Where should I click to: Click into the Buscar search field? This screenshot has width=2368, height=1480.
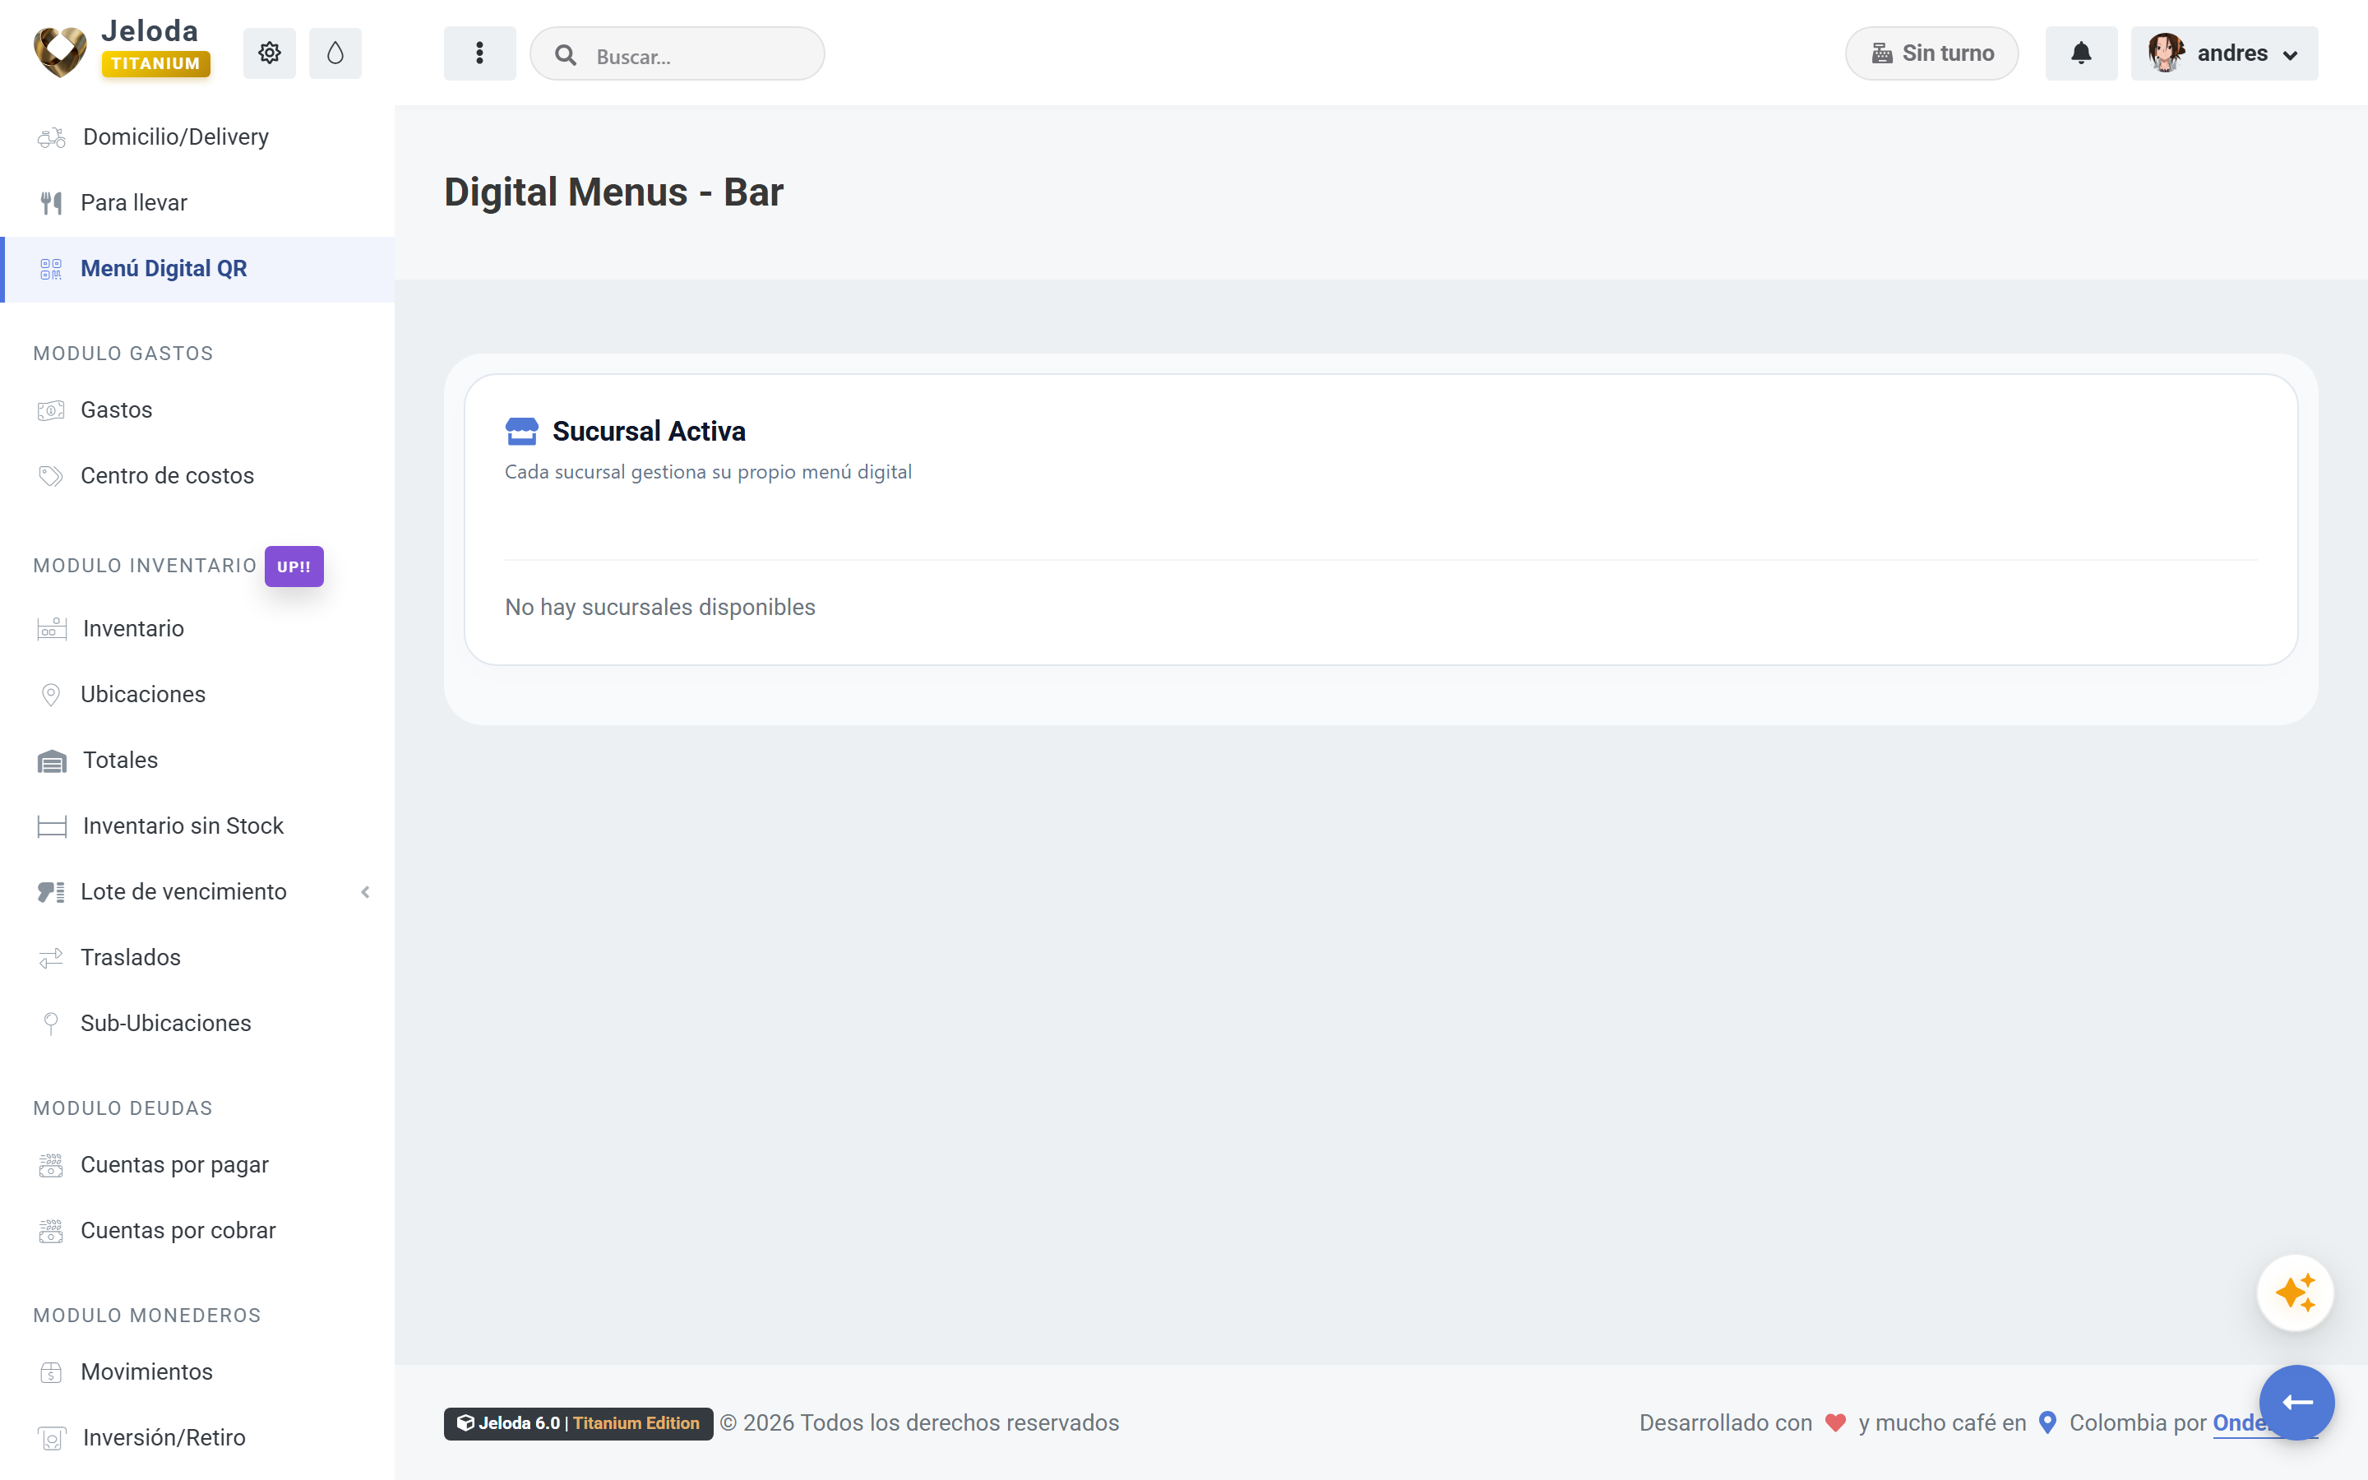point(678,55)
